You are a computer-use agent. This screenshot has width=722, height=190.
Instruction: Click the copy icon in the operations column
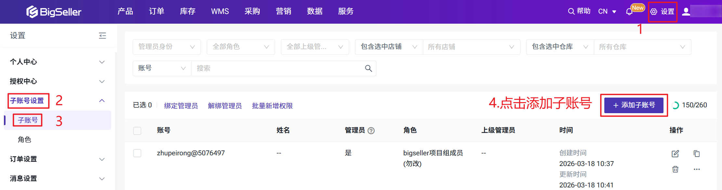click(x=696, y=154)
